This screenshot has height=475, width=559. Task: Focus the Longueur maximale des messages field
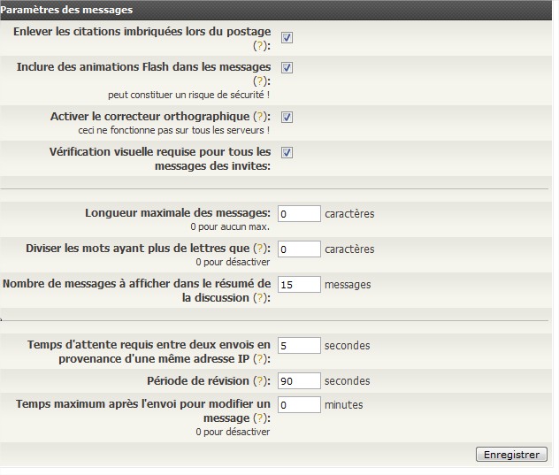(299, 213)
